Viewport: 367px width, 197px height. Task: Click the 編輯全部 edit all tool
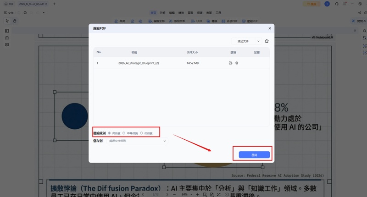point(156,21)
